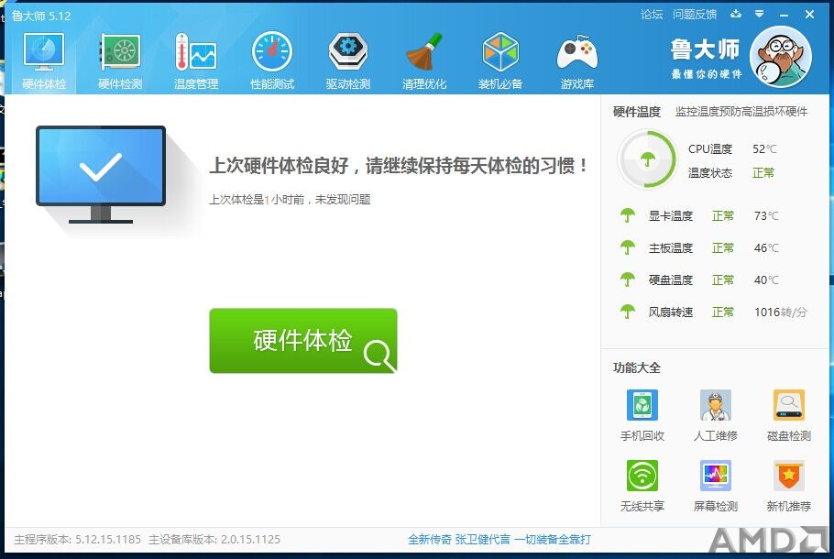
Task: Click the 主程序版本 5.12.15.1185 text
Action: click(77, 540)
